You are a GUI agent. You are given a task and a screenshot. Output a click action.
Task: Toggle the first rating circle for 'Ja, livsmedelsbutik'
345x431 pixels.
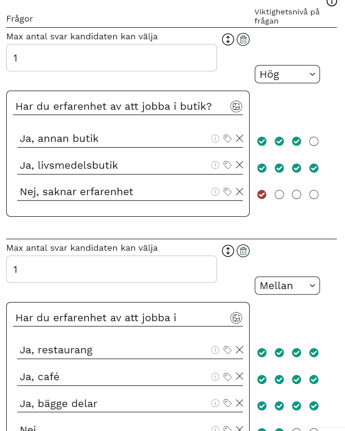pyautogui.click(x=262, y=168)
